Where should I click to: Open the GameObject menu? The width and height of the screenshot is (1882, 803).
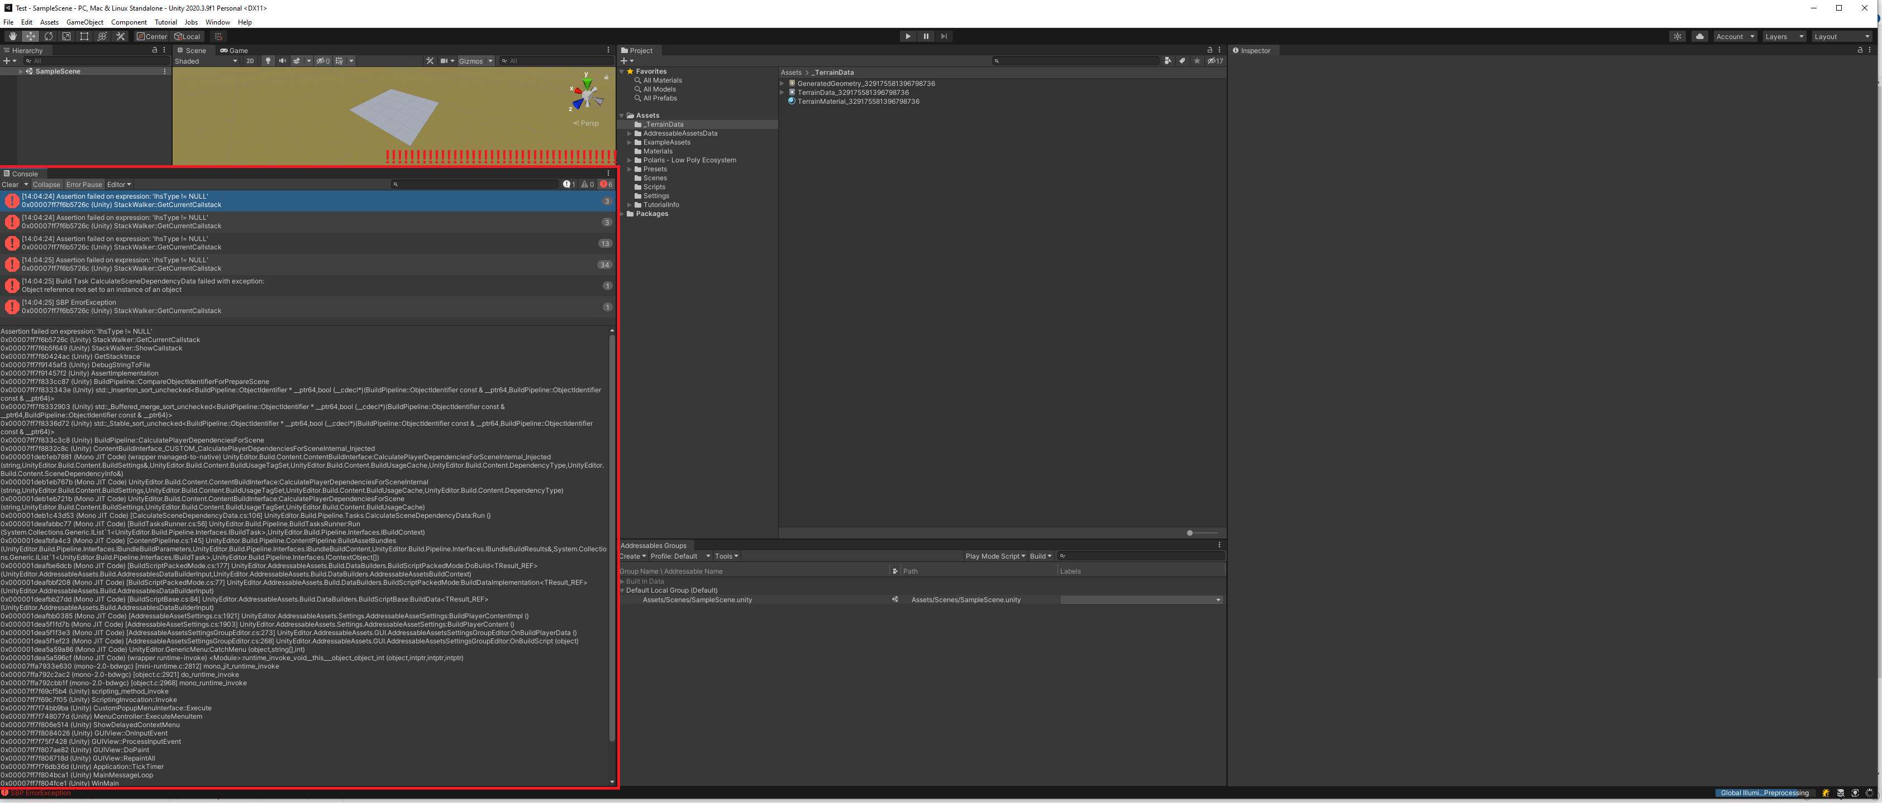pos(85,23)
